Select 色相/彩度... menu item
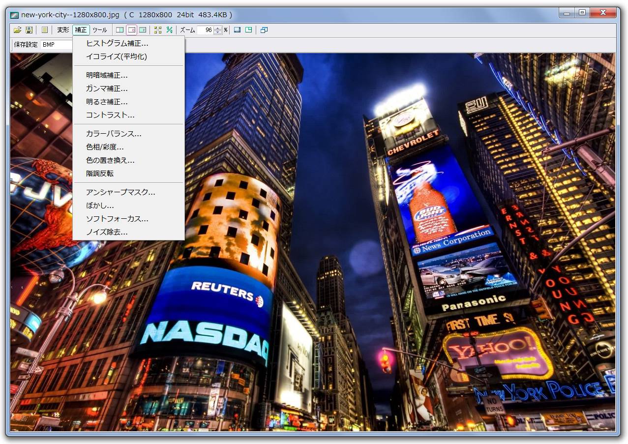628x444 pixels. click(128, 147)
